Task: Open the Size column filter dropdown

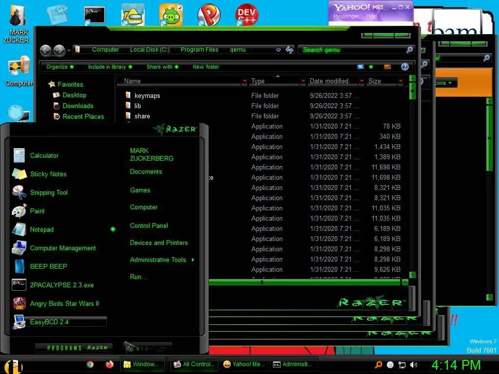Action: 401,81
